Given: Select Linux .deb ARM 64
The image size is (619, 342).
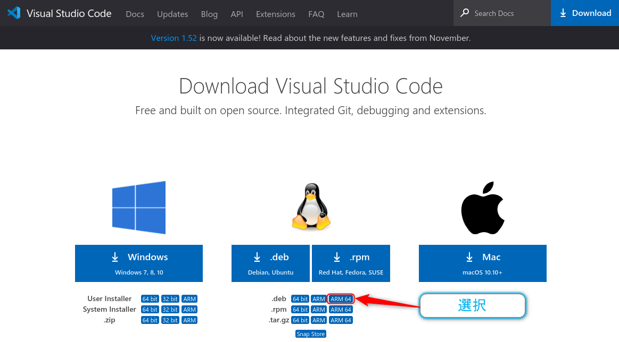Looking at the screenshot, I should [341, 298].
